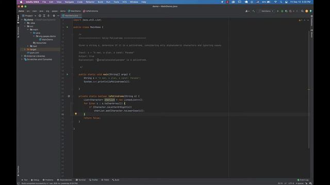The image size is (330, 185).
Task: Open the VCS menu
Action: 125,2
